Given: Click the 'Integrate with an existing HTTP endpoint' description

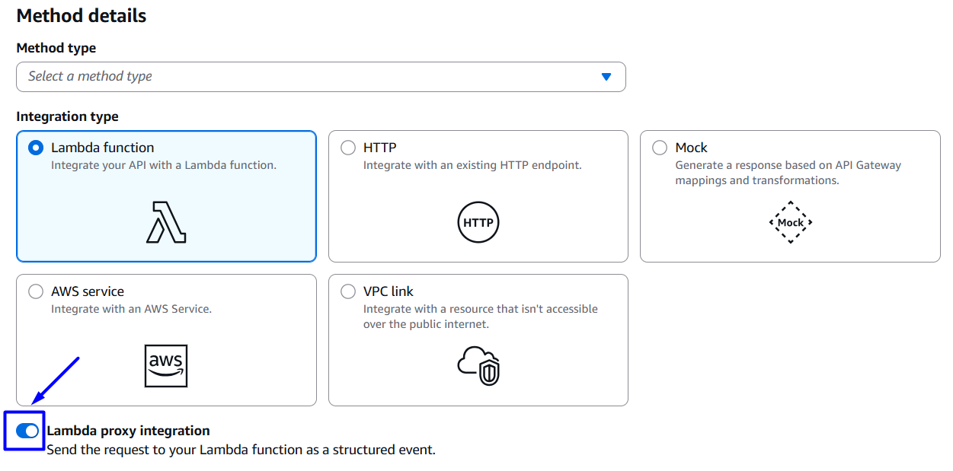Looking at the screenshot, I should click(472, 165).
